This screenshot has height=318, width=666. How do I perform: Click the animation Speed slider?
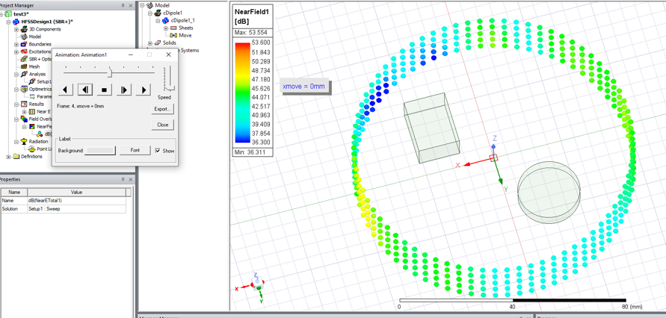coord(168,87)
